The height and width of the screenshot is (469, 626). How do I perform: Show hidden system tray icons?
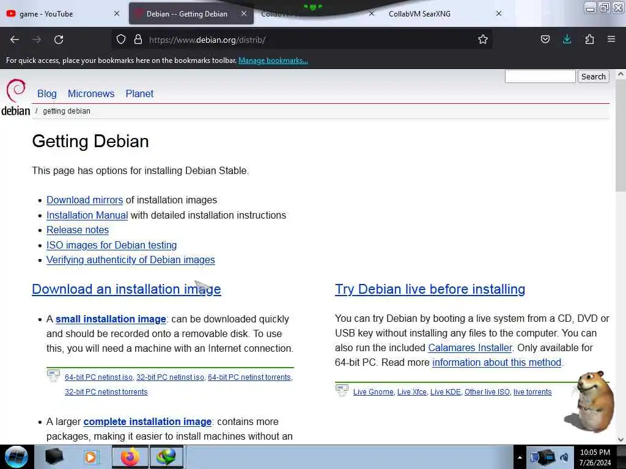[520, 457]
